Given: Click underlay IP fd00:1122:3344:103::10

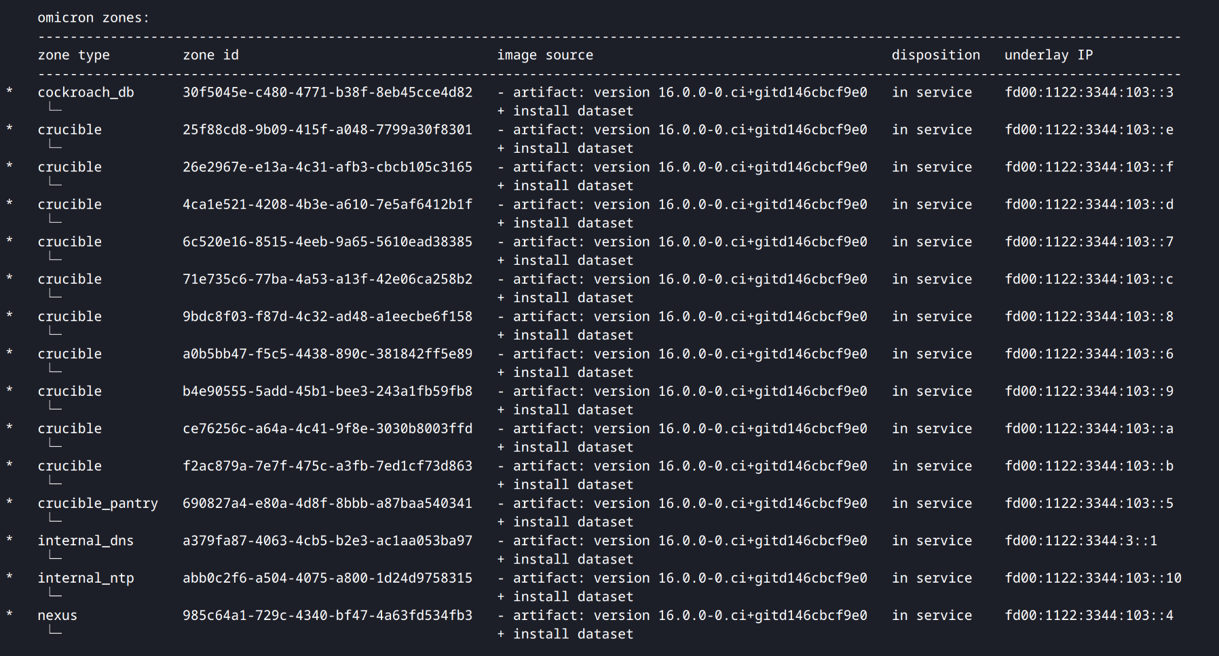Looking at the screenshot, I should (x=1093, y=578).
